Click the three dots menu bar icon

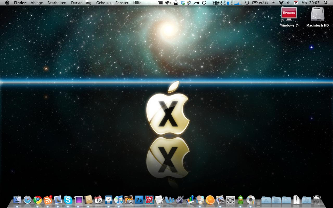point(196,3)
